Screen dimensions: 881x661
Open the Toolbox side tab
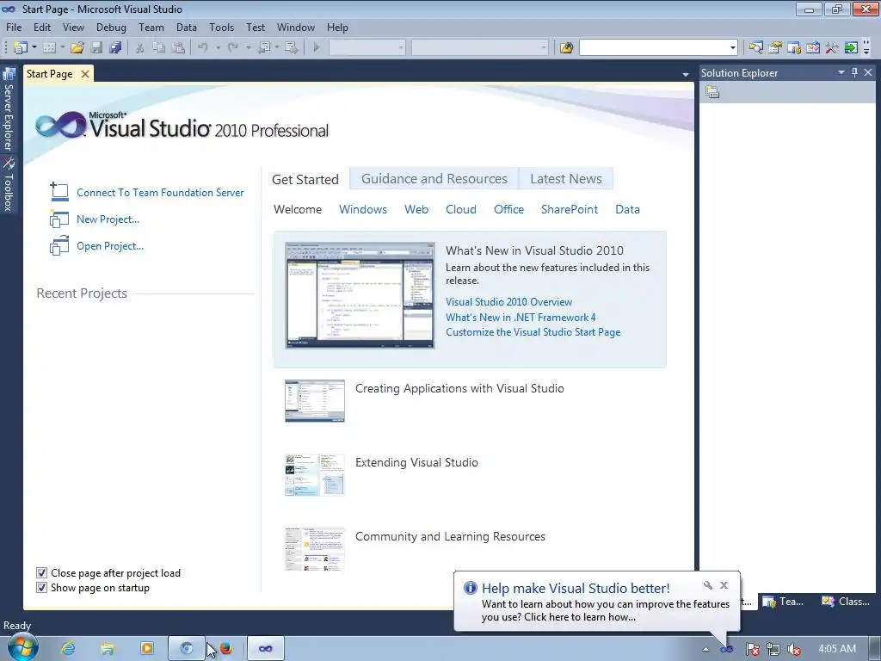pyautogui.click(x=9, y=184)
